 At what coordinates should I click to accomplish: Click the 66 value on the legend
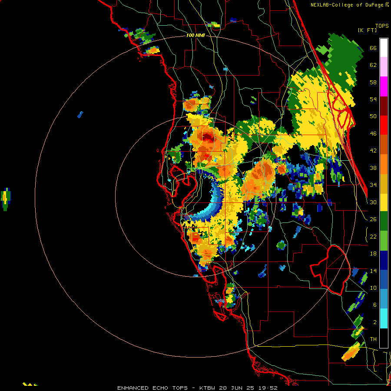[x=373, y=48]
